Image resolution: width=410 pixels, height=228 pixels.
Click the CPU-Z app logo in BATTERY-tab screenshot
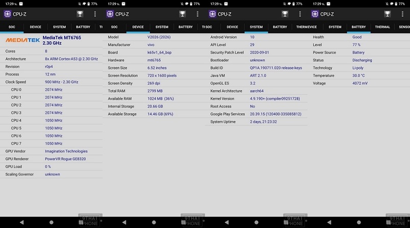coord(315,14)
